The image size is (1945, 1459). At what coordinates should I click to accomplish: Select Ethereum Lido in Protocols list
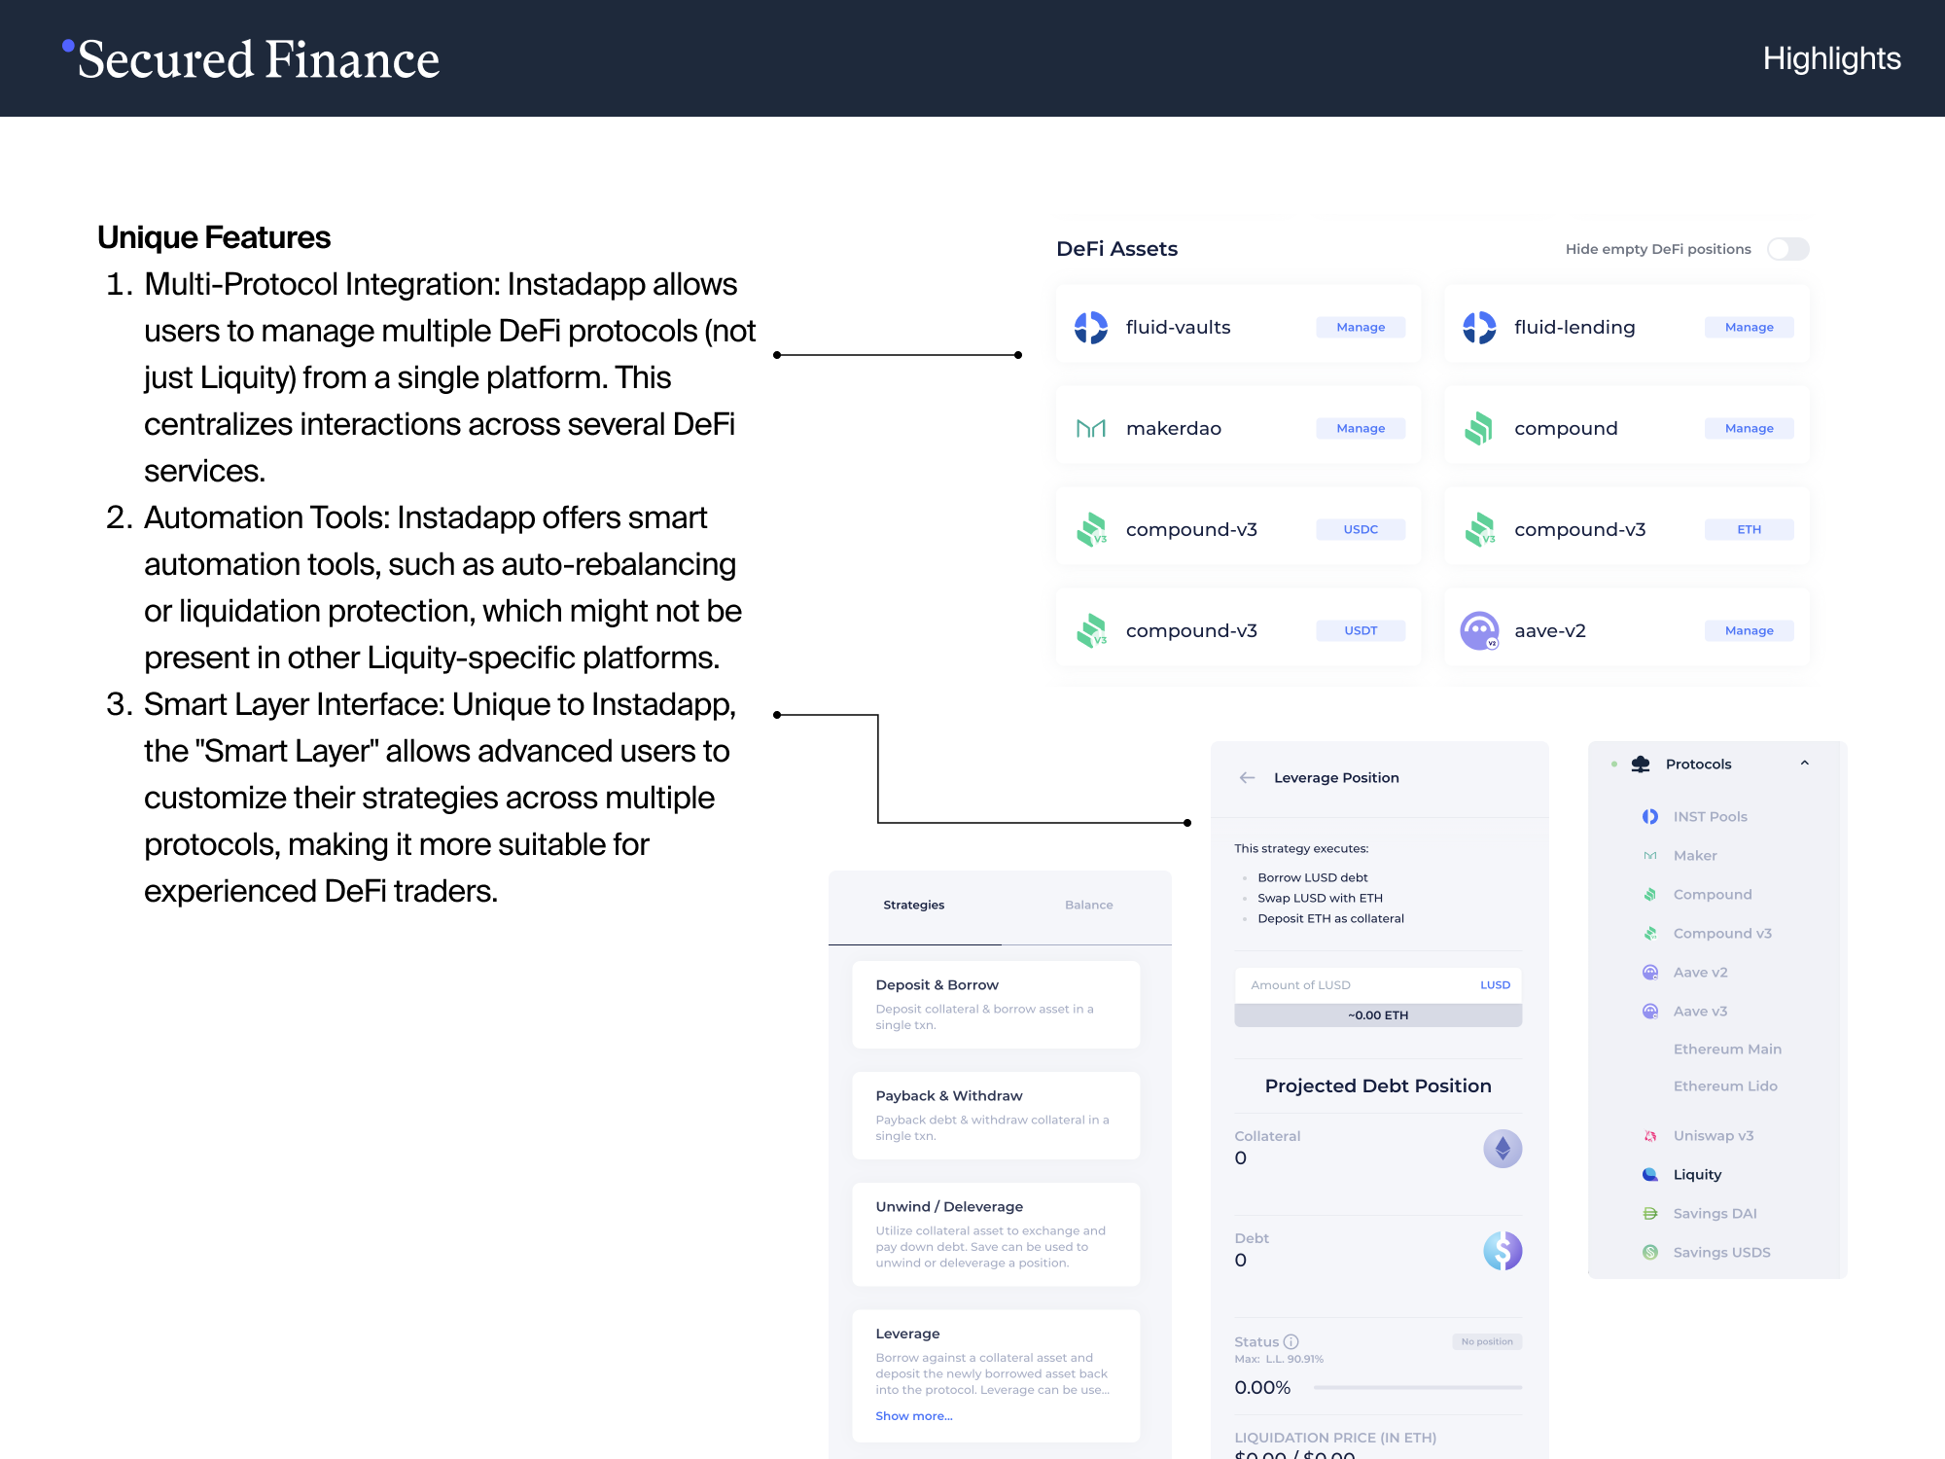(x=1725, y=1086)
